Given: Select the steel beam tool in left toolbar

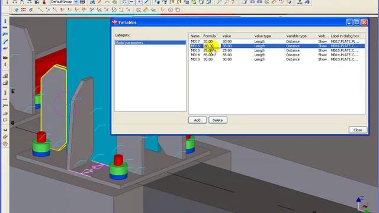Looking at the screenshot, I should [5, 28].
